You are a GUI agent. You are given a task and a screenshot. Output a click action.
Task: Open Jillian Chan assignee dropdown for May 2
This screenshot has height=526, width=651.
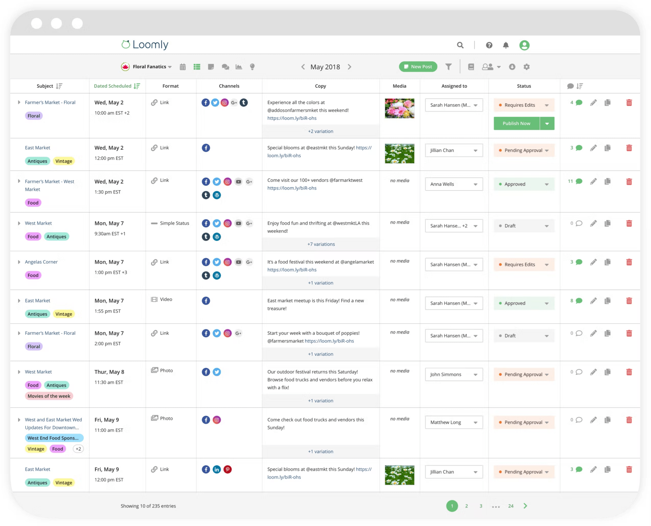click(x=454, y=151)
